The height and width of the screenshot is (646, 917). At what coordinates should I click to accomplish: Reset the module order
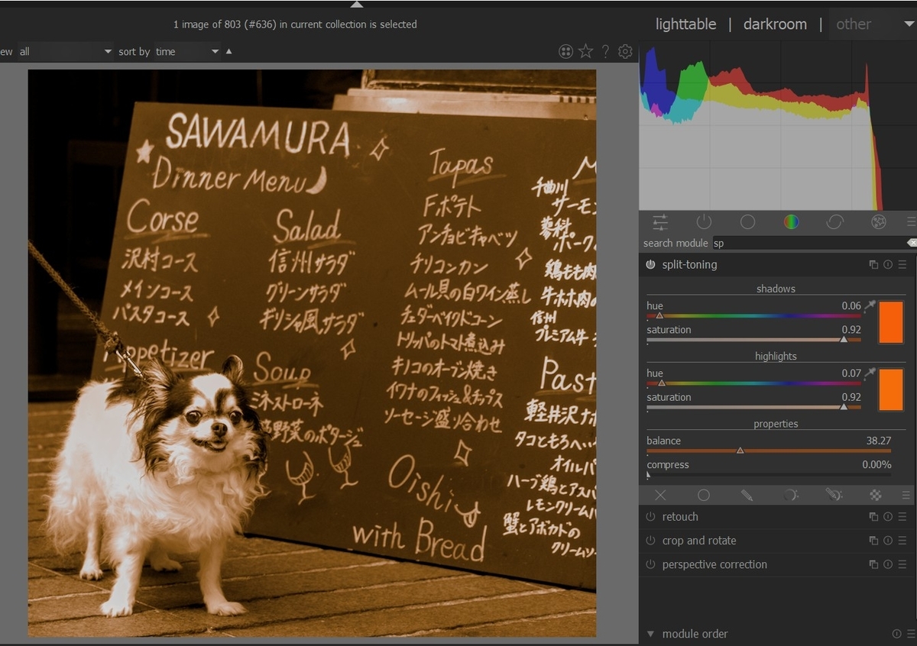[x=896, y=634]
